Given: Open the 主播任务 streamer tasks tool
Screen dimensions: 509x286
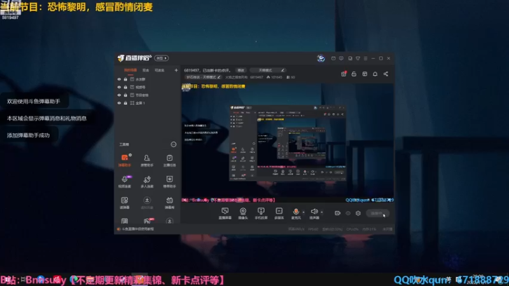Looking at the screenshot, I should pyautogui.click(x=169, y=161).
